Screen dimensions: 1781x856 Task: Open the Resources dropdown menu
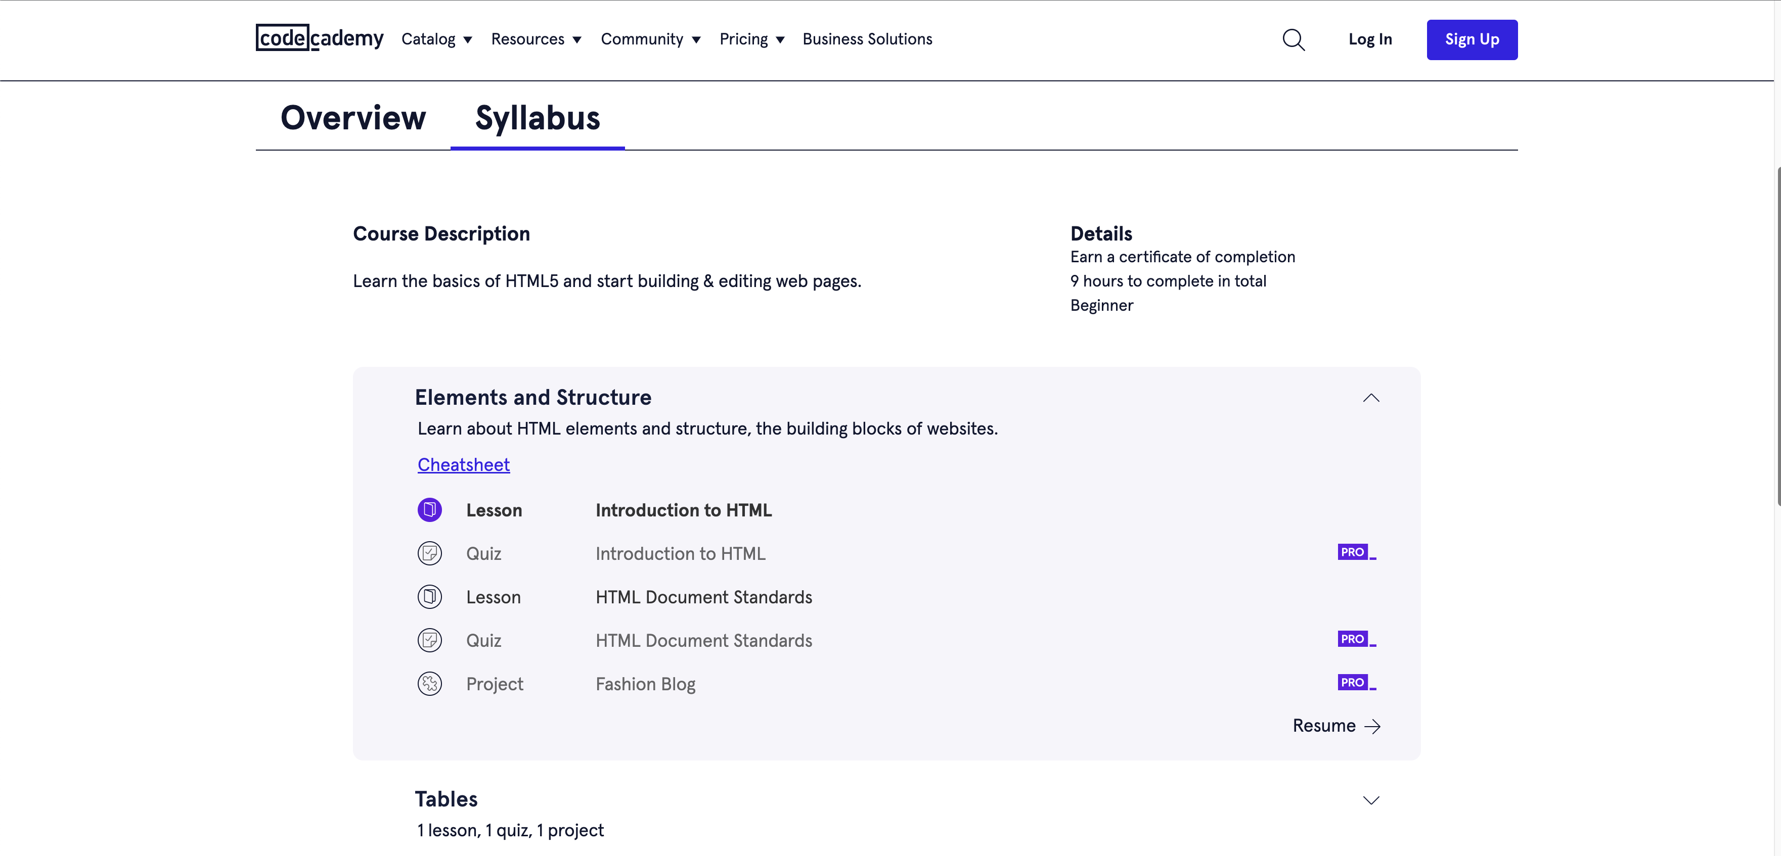click(536, 39)
